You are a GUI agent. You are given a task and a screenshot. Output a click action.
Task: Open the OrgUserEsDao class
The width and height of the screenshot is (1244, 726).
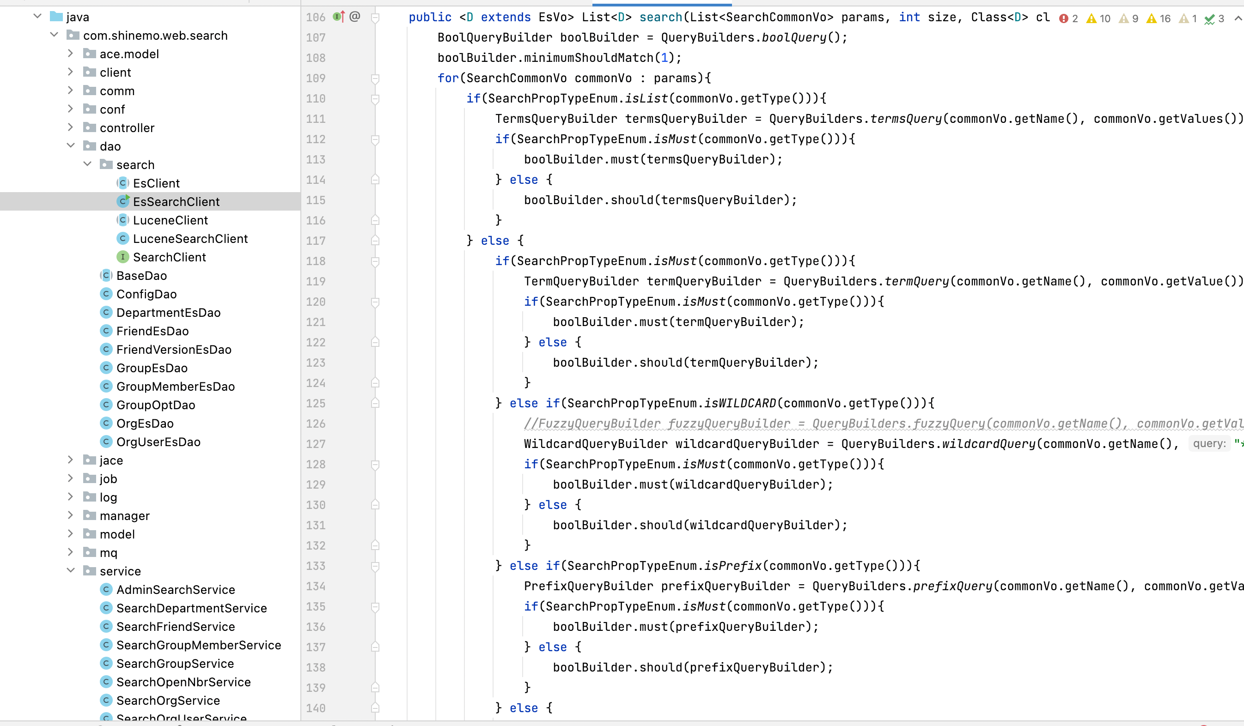point(158,442)
